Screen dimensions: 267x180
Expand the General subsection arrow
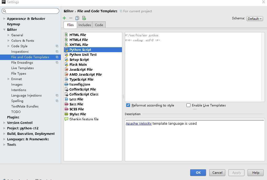click(x=8, y=35)
